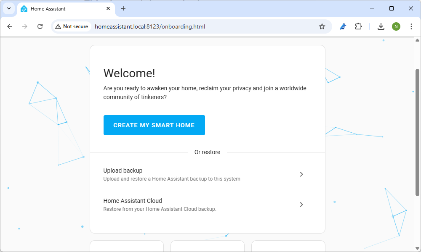Open the Chrome three-dot menu
Viewport: 421px width, 252px height.
(411, 26)
